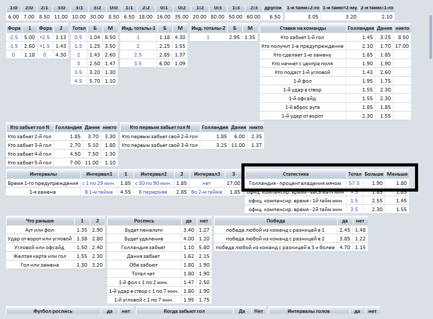This screenshot has width=433, height=319.
Task: Open the 'с 1 по 29 мин.' interval link
Action: [x=99, y=183]
